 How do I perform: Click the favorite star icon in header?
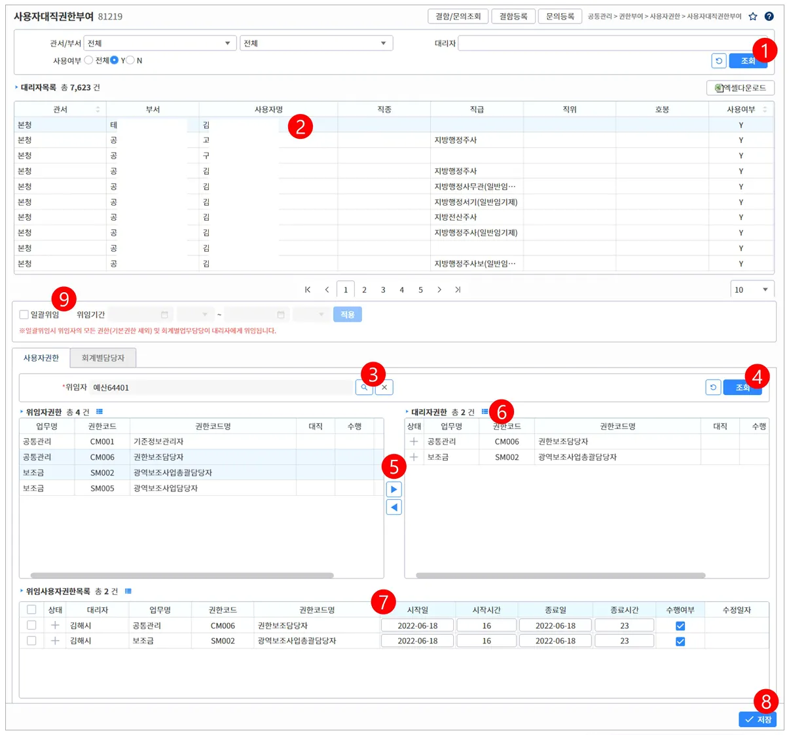(x=753, y=16)
